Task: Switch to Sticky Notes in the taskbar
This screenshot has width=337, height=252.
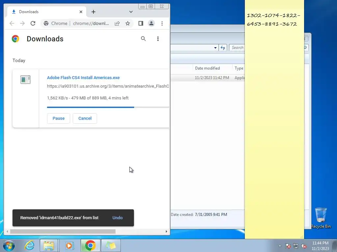Action: click(x=111, y=245)
